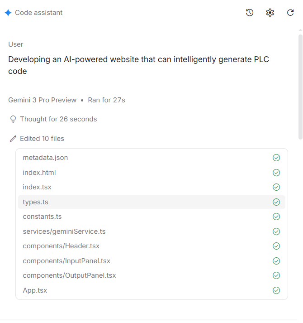This screenshot has height=323, width=303.
Task: Open components/OutputPanel.tsx file
Action: 69,275
